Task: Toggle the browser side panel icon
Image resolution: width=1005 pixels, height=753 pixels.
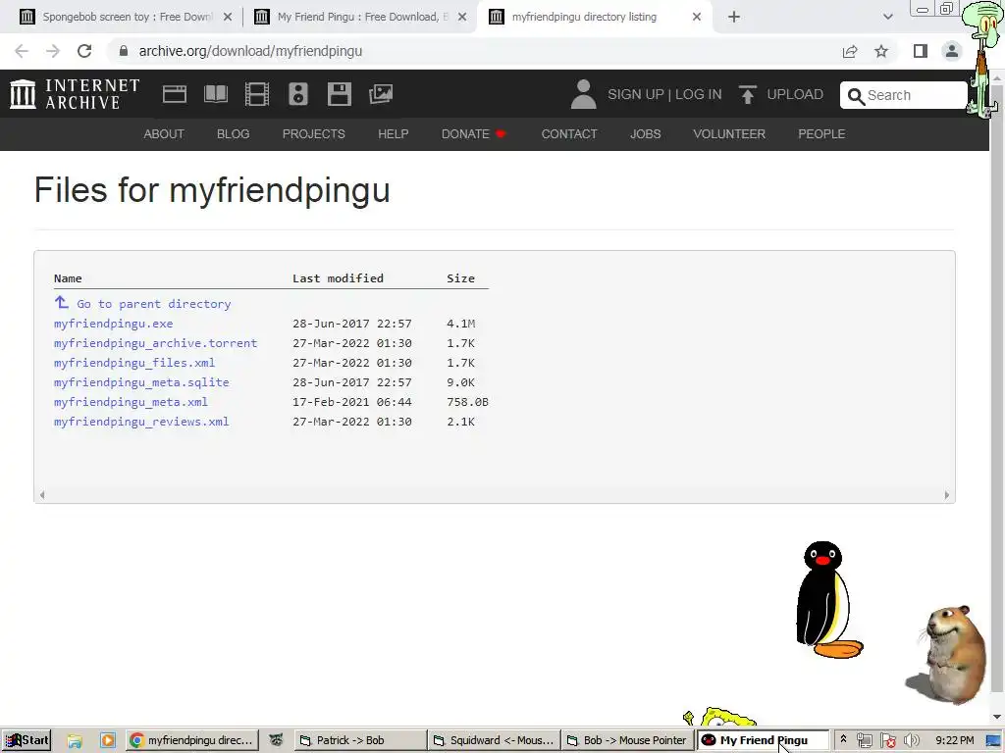Action: (921, 51)
